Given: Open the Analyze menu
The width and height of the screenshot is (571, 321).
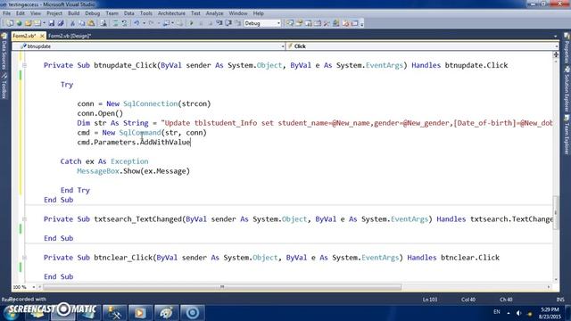Looking at the screenshot, I should (x=214, y=13).
